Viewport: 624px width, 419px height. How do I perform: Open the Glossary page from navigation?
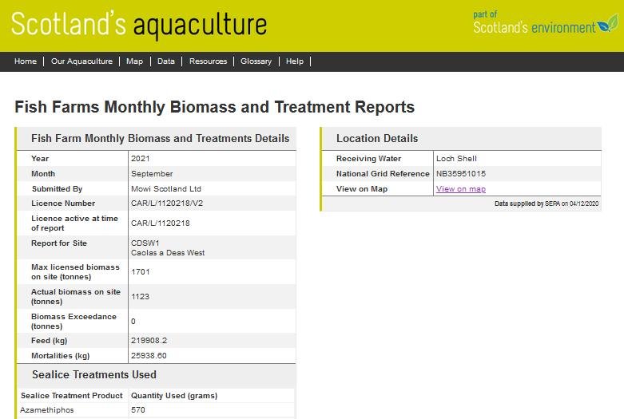tap(256, 61)
